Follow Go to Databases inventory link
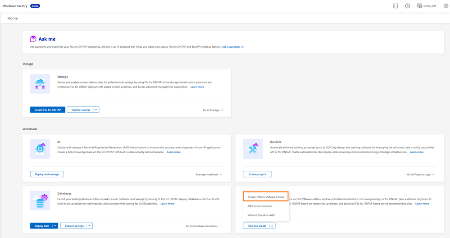The width and height of the screenshot is (450, 238). (x=204, y=226)
